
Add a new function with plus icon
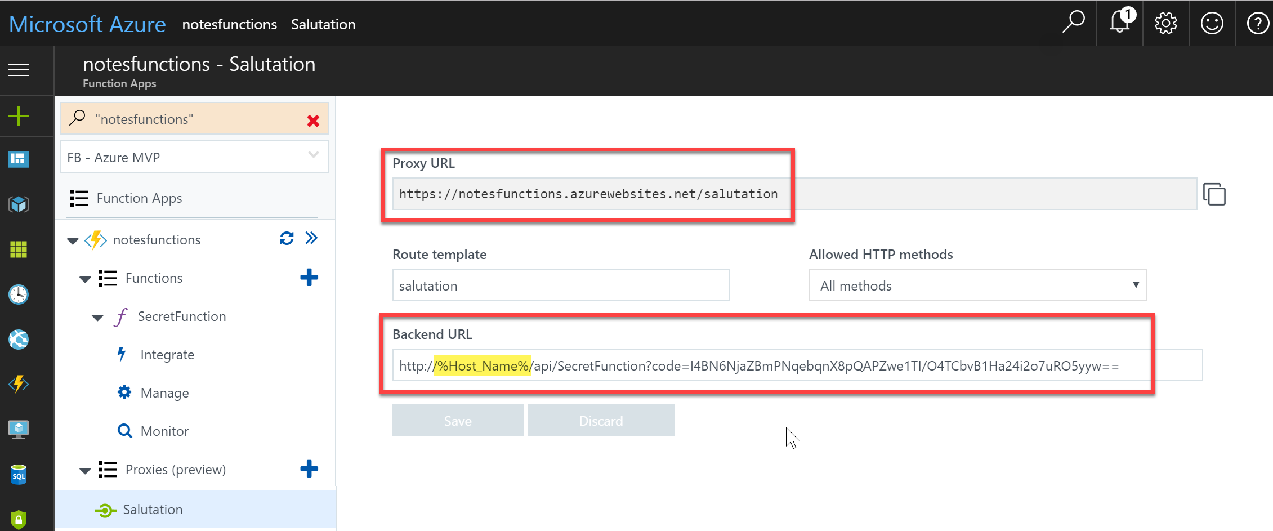point(309,277)
